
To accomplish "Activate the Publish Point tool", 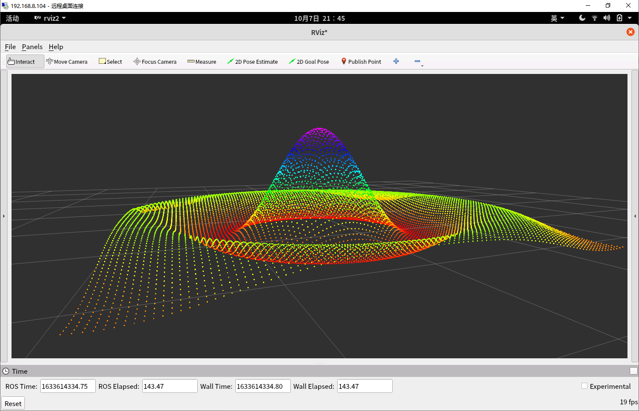I will (x=361, y=62).
